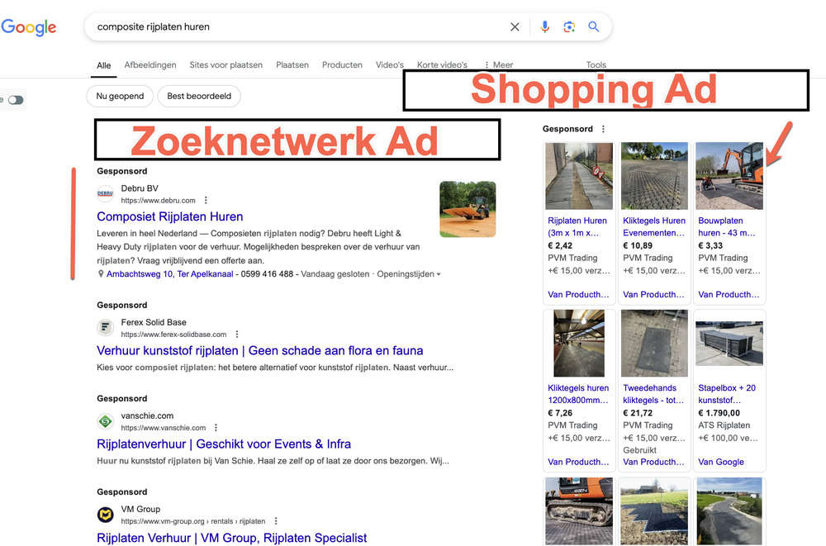The height and width of the screenshot is (546, 826).
Task: Click Van Google link under Stapelbox listing
Action: tap(721, 462)
